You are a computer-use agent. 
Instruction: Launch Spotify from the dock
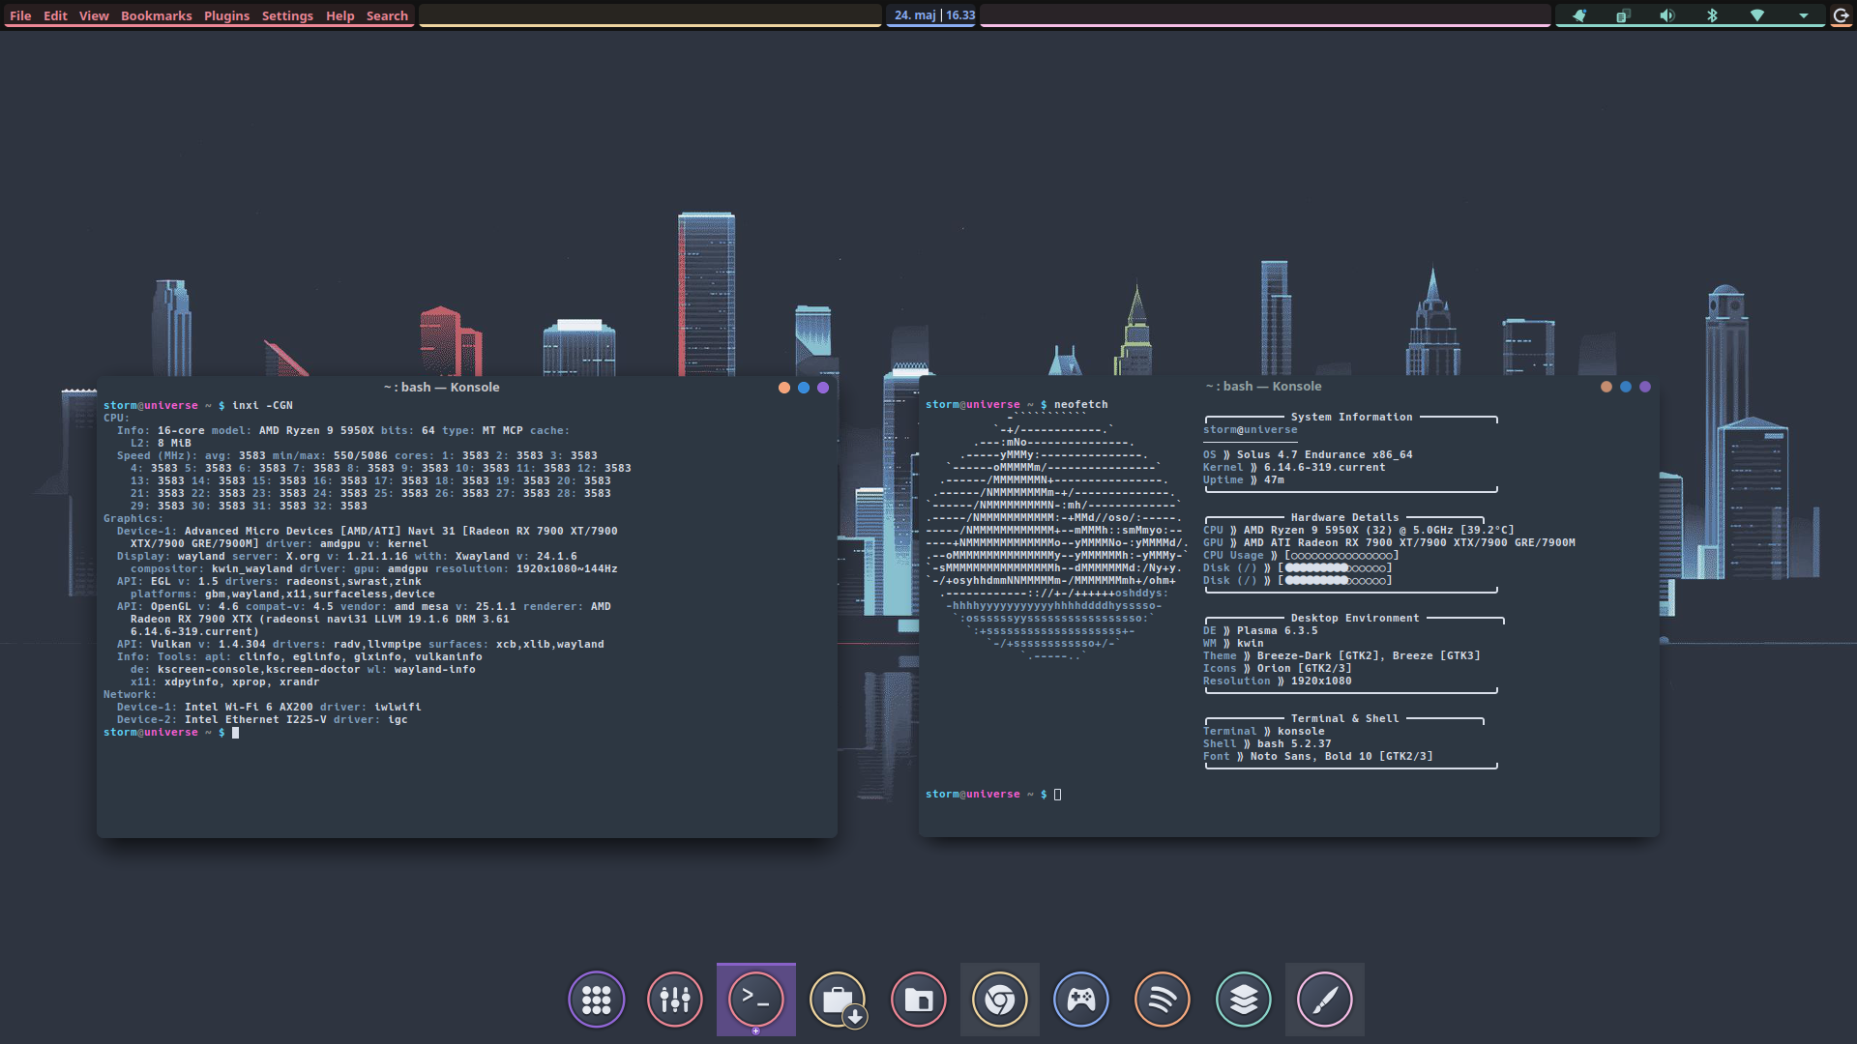click(x=1162, y=1000)
